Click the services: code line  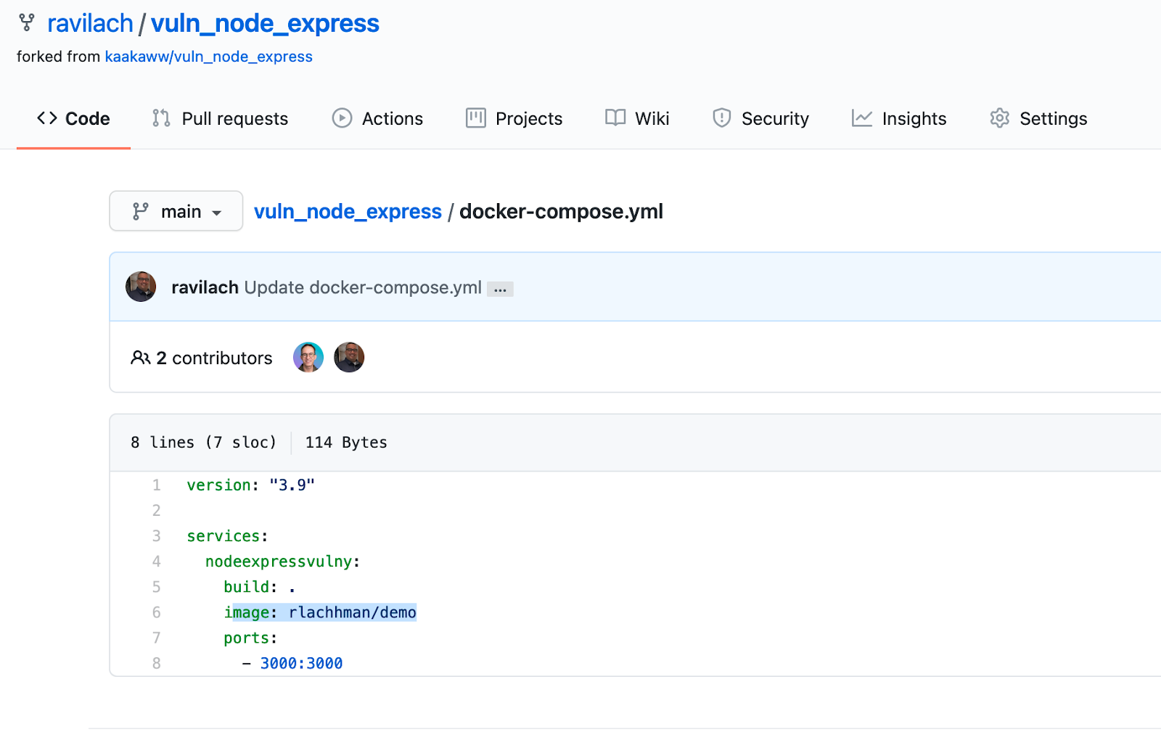228,535
